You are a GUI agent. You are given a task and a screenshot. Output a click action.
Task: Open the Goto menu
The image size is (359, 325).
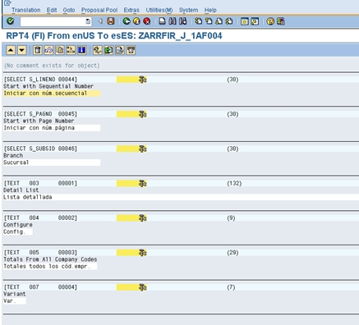tap(69, 10)
